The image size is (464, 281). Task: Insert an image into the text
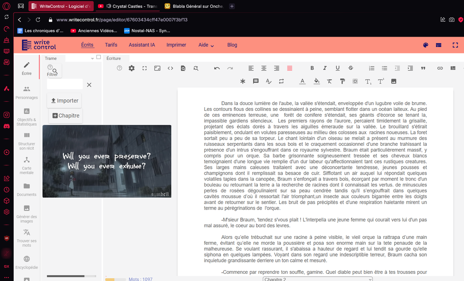click(x=394, y=81)
